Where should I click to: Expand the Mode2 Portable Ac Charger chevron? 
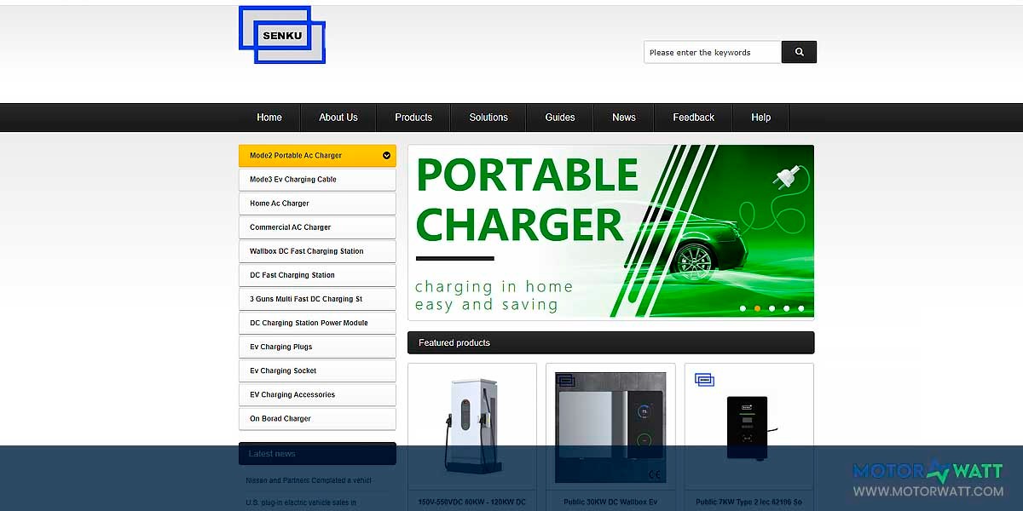pyautogui.click(x=386, y=156)
